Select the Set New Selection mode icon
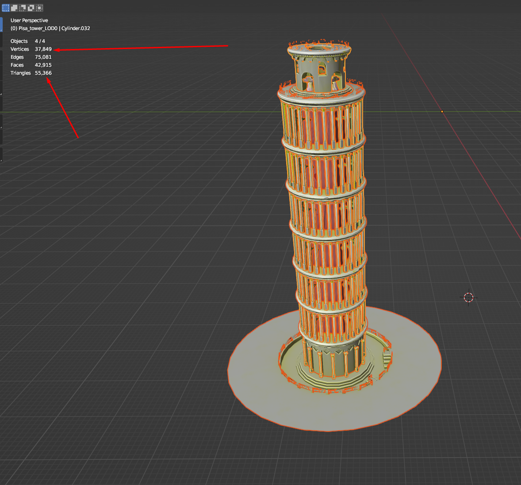The width and height of the screenshot is (521, 485). point(6,8)
